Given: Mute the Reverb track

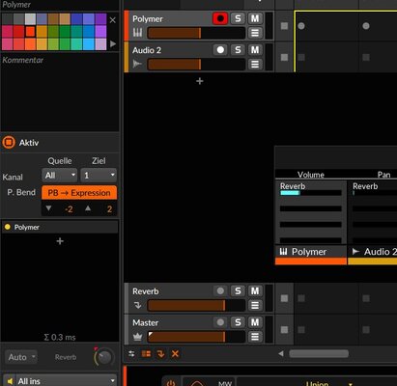Looking at the screenshot, I should (255, 291).
